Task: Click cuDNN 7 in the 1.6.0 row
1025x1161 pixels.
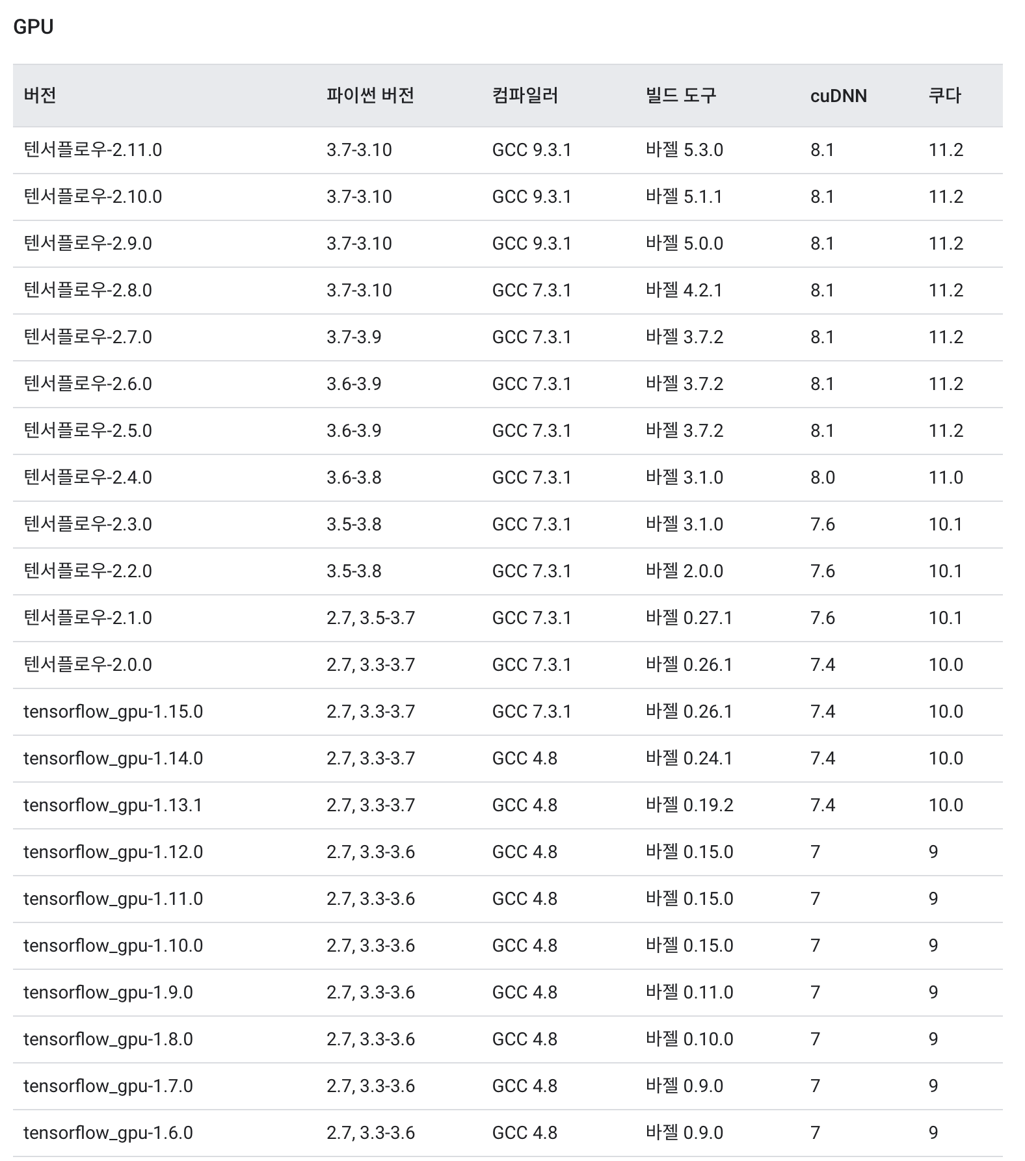Action: tap(815, 1133)
